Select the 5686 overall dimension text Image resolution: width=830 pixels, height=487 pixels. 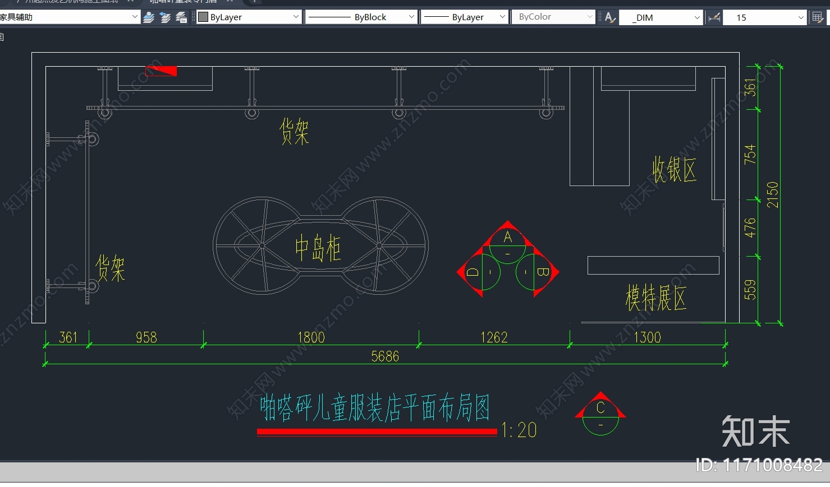[x=385, y=356]
